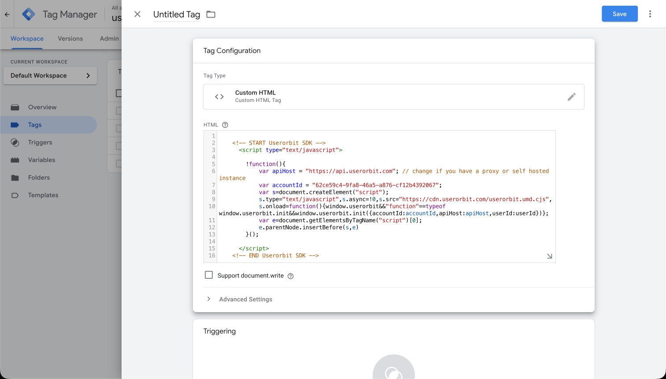Click the Triggers sidebar icon
The image size is (666, 379).
15,142
